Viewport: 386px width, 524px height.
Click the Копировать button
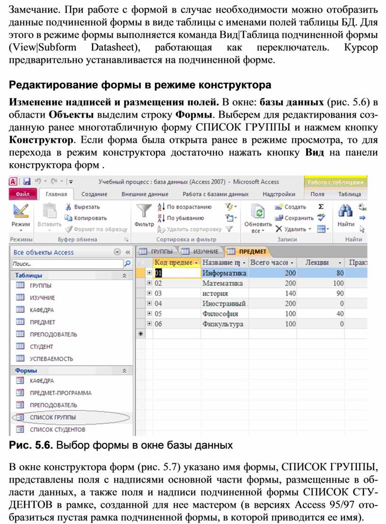point(87,218)
